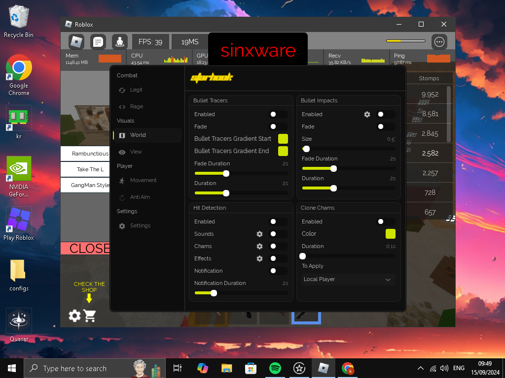Open gear settings next to Sounds

[259, 234]
